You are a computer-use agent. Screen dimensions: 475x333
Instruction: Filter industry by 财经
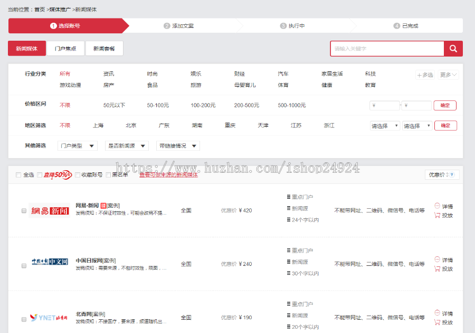239,73
